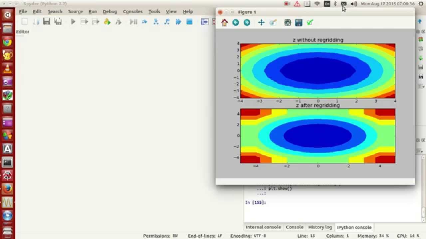The image size is (426, 239).
Task: Run cell and advance icon
Action: [96, 22]
